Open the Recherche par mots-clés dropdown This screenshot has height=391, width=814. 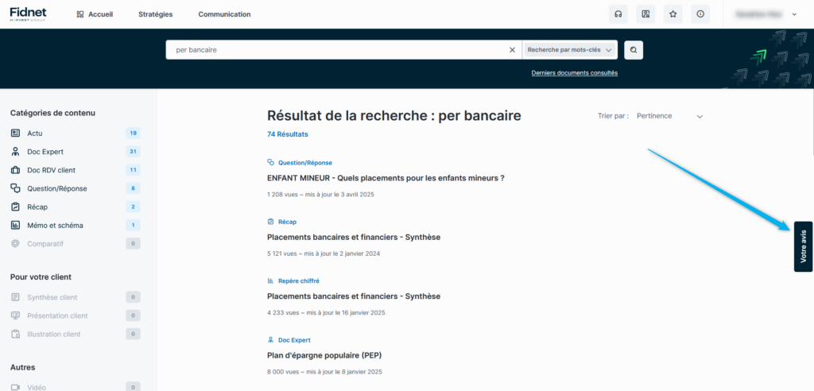tap(570, 50)
